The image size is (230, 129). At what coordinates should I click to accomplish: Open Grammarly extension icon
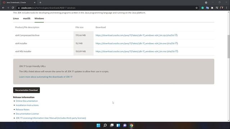[x=203, y=8]
